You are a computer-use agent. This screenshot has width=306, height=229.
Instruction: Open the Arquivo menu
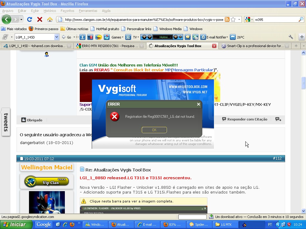(8, 11)
